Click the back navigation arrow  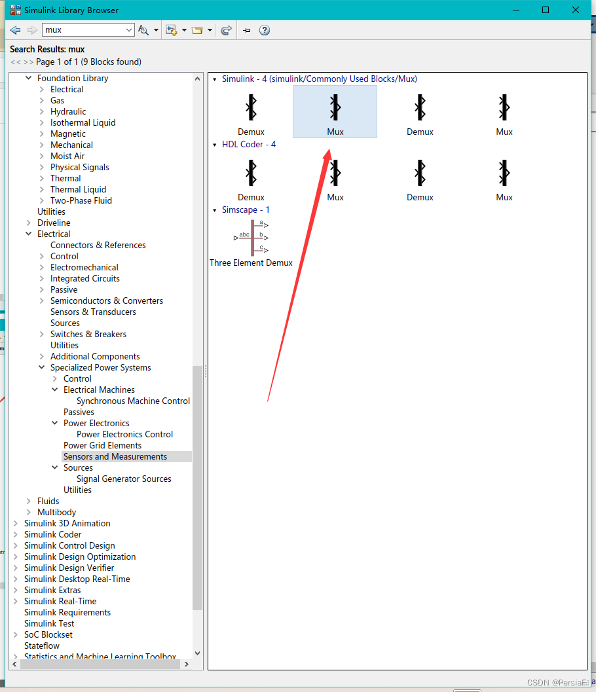pos(16,30)
